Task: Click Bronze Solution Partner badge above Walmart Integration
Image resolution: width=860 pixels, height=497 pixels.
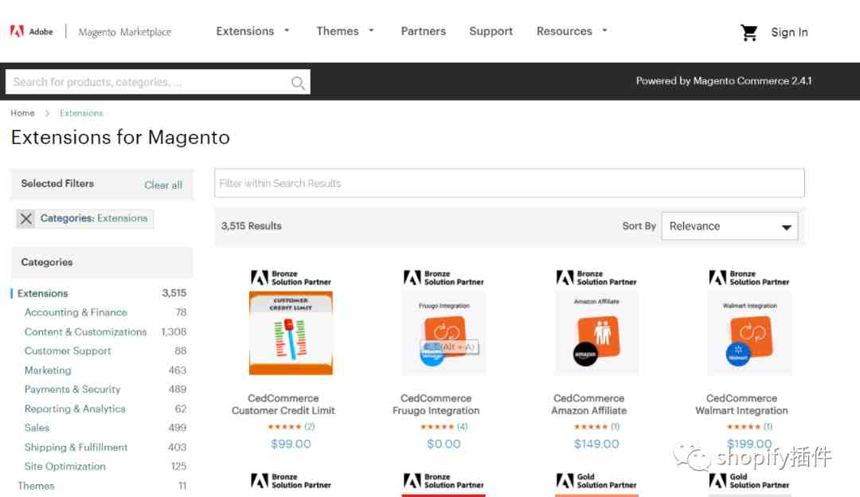Action: 749,278
